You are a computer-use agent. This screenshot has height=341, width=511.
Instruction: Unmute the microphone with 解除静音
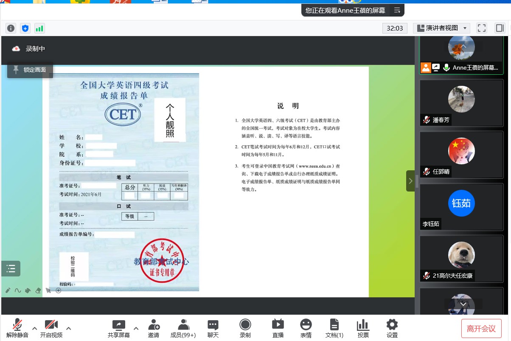pos(17,328)
